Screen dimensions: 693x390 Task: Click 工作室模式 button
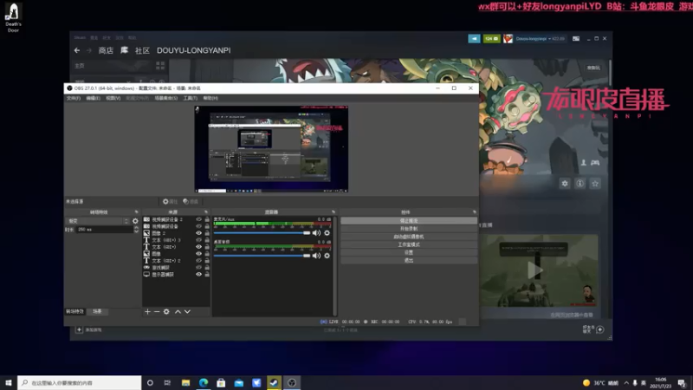tap(409, 244)
